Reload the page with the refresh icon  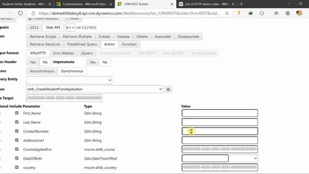tap(20, 13)
